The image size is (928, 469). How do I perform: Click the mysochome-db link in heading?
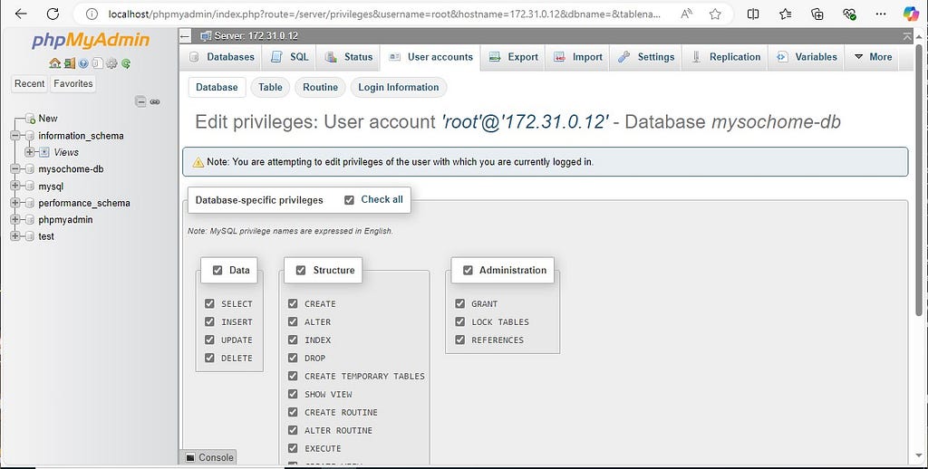click(776, 122)
